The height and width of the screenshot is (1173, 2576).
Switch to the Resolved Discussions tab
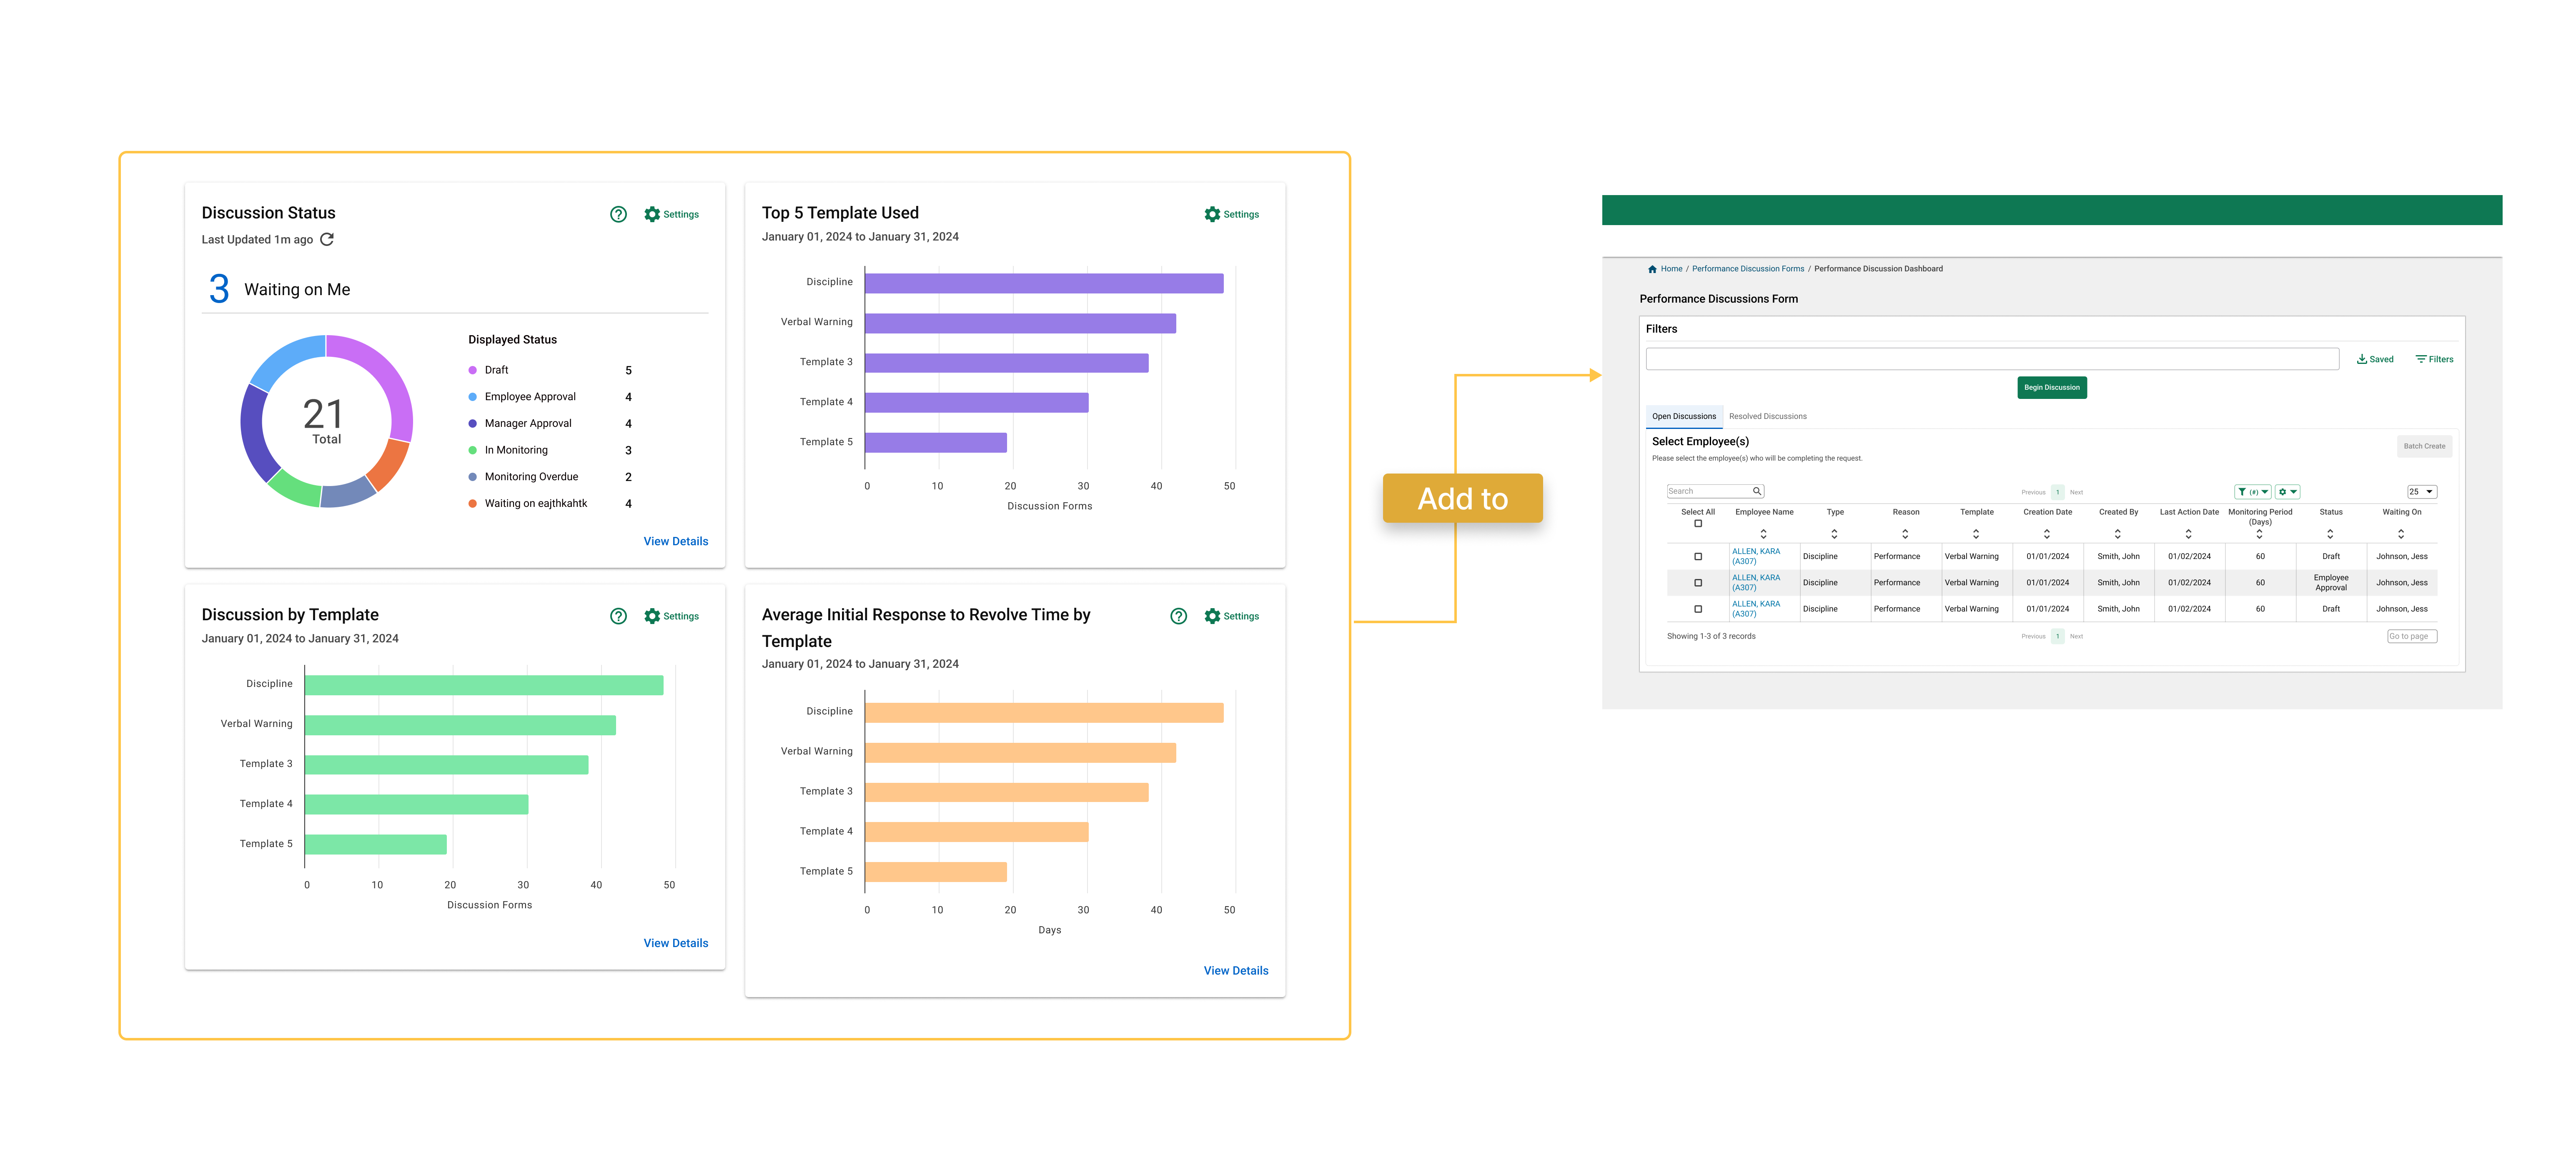(1768, 417)
